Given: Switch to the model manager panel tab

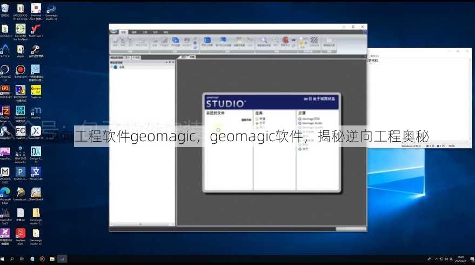Looking at the screenshot, I should 117,57.
